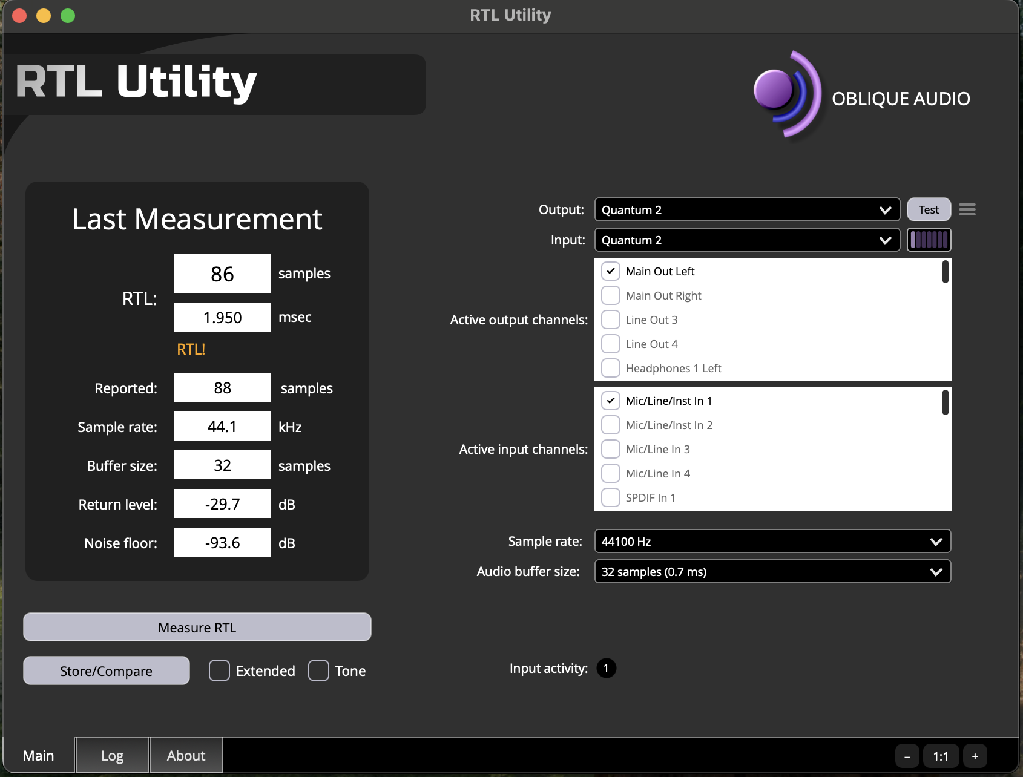Image resolution: width=1023 pixels, height=777 pixels.
Task: Click the Sample rate value 44.1
Action: tap(223, 426)
